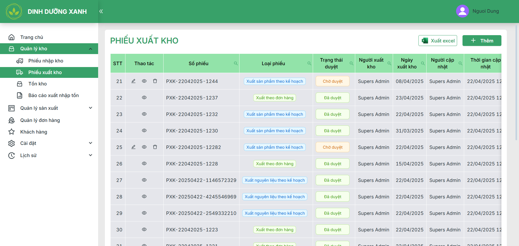The image size is (519, 246).
Task: View details of PXK-22042025-1230
Action: (x=144, y=131)
